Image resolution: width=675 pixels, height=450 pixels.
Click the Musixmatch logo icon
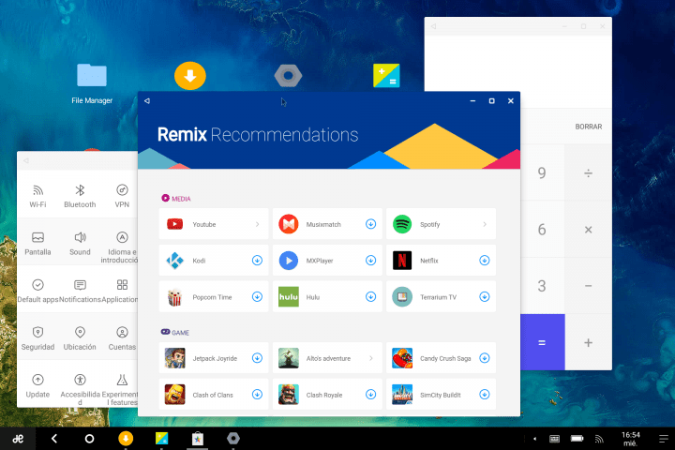click(289, 224)
